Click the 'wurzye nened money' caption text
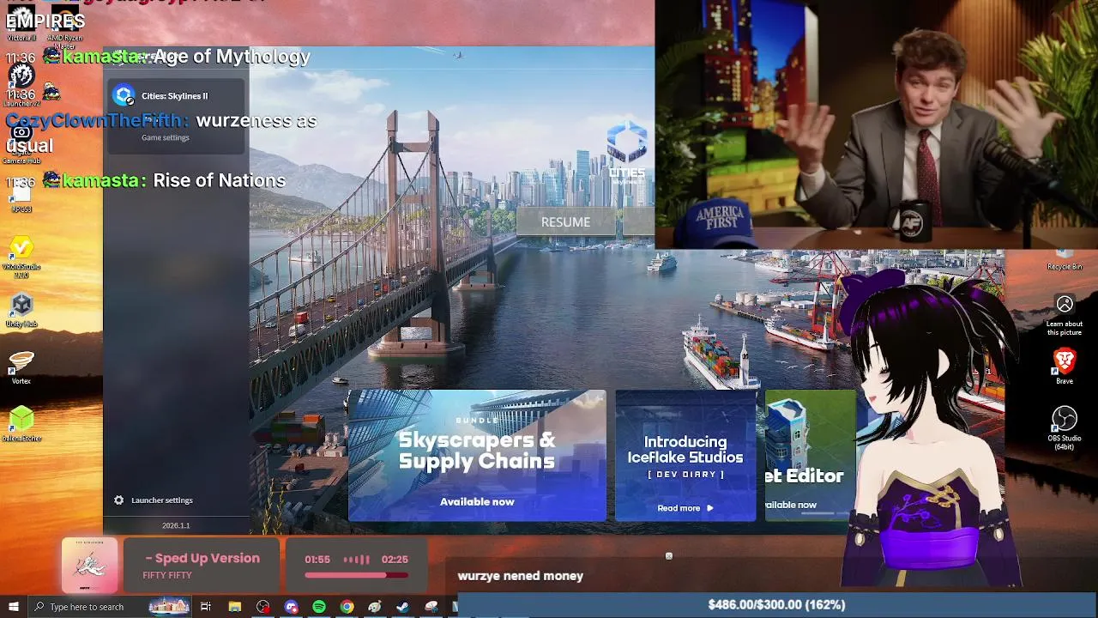 [x=521, y=576]
